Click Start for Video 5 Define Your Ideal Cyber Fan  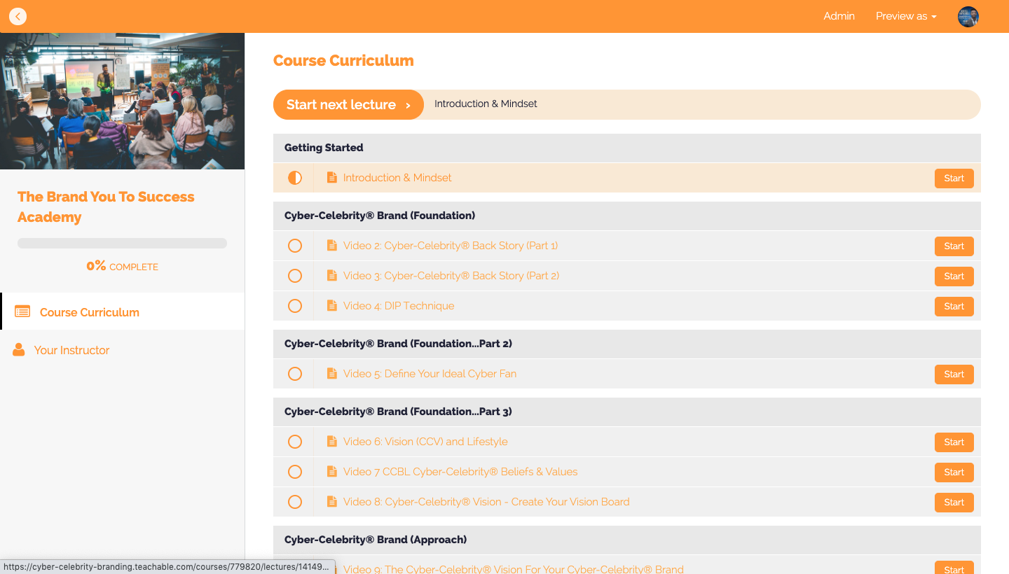coord(954,374)
